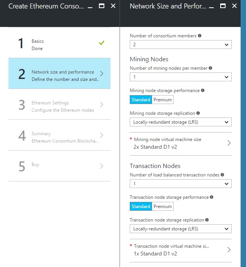Close the Create Ethereum Consortium blade

pos(113,6)
